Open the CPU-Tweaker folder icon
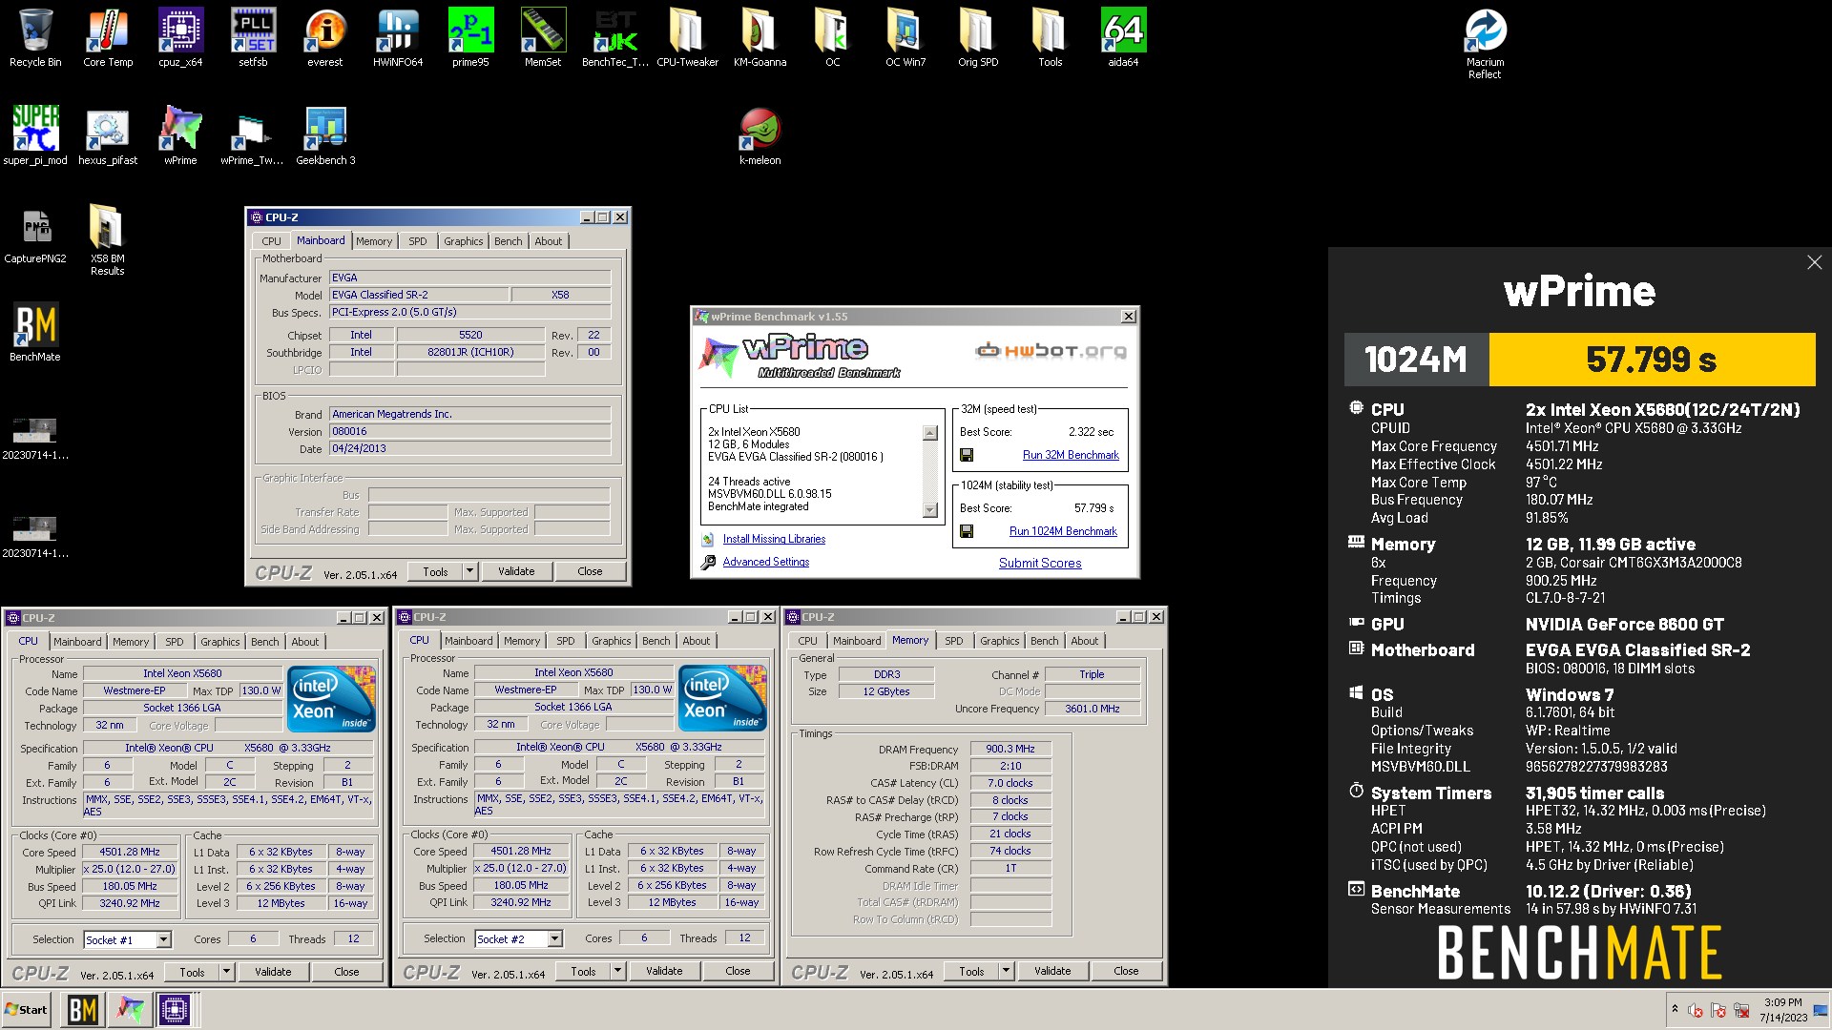The height and width of the screenshot is (1030, 1832). (x=687, y=38)
